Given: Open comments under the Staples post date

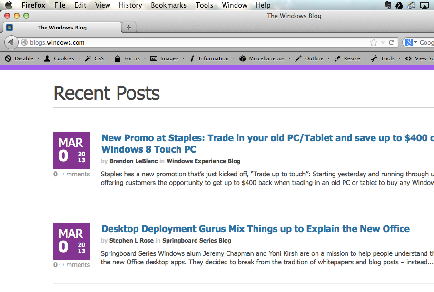Looking at the screenshot, I should [72, 174].
